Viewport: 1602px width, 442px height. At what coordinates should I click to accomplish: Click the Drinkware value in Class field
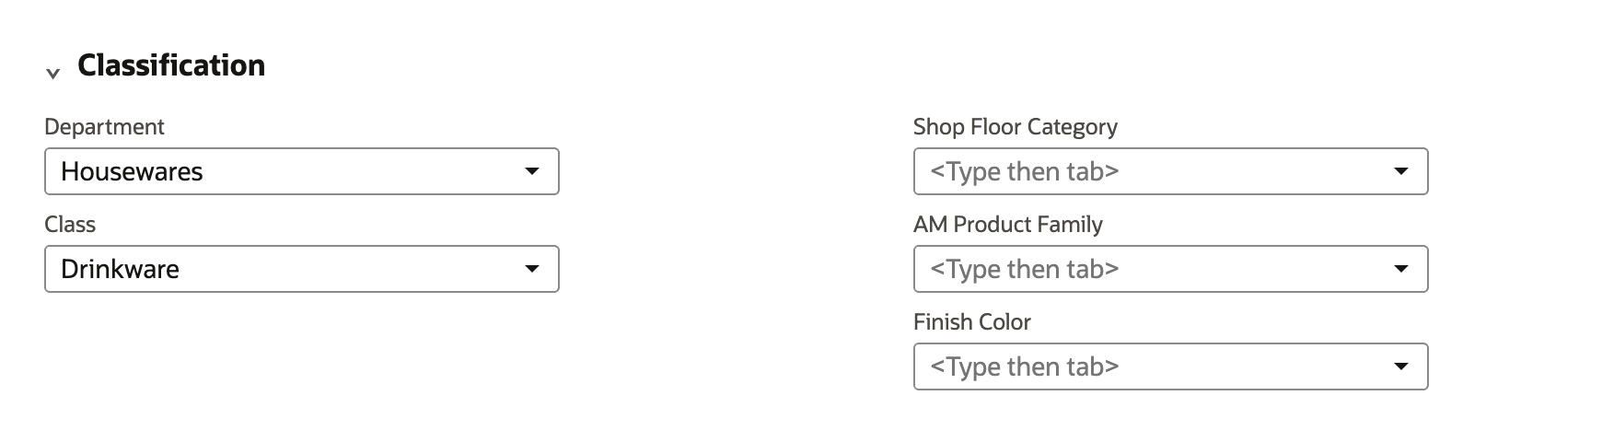(x=120, y=269)
